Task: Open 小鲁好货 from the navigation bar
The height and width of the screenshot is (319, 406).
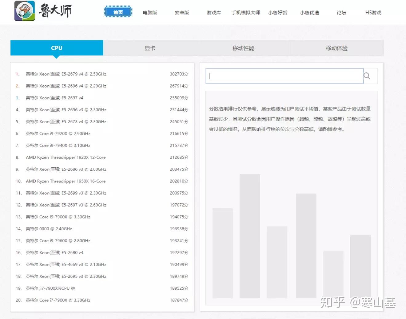Action: (277, 13)
